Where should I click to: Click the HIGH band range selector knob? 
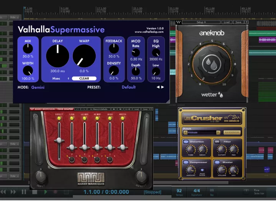coord(110,160)
